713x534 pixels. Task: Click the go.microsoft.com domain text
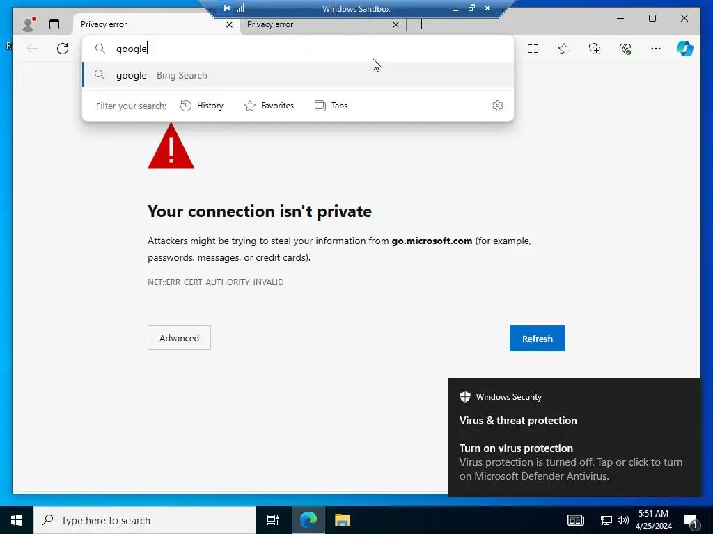click(x=432, y=241)
